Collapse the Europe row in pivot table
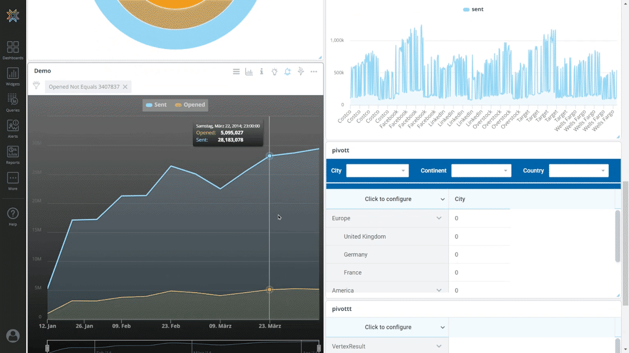 click(x=439, y=218)
